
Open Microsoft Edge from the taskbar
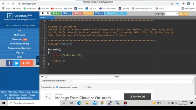pyautogui.click(x=79, y=103)
